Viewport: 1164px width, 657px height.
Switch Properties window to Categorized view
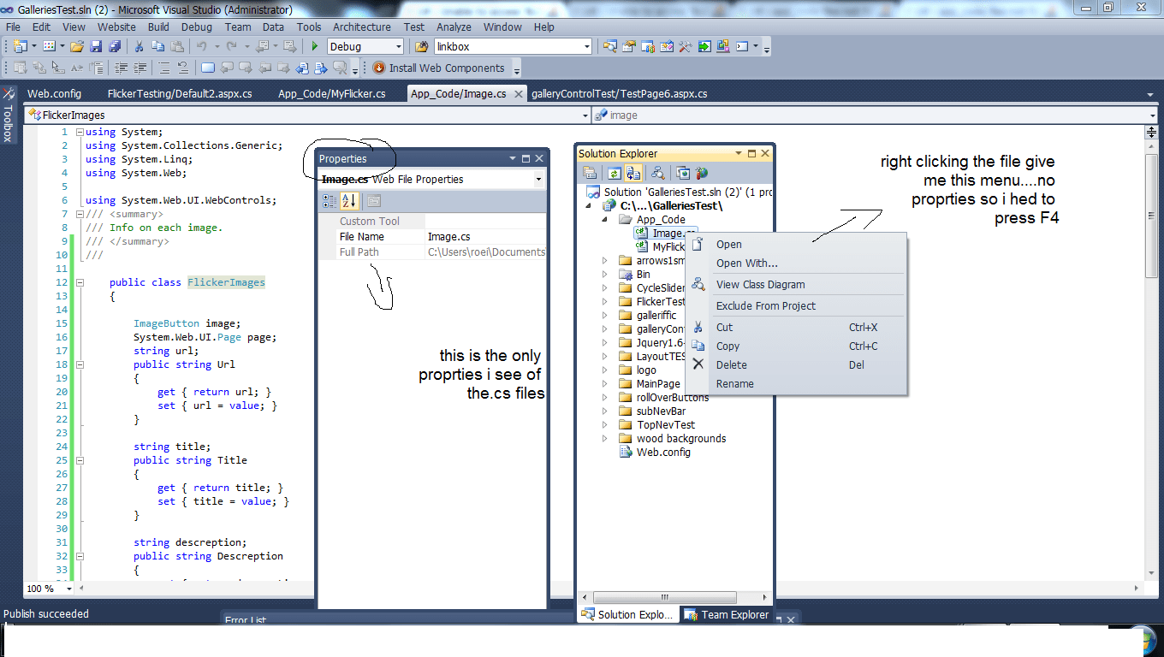click(x=329, y=199)
